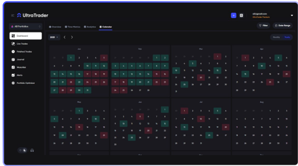Click the UltraTrader Premium label

261,17
